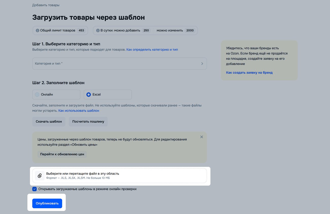Follow the 'Как использовать шаблон' link
The image size is (330, 214).
click(x=79, y=111)
